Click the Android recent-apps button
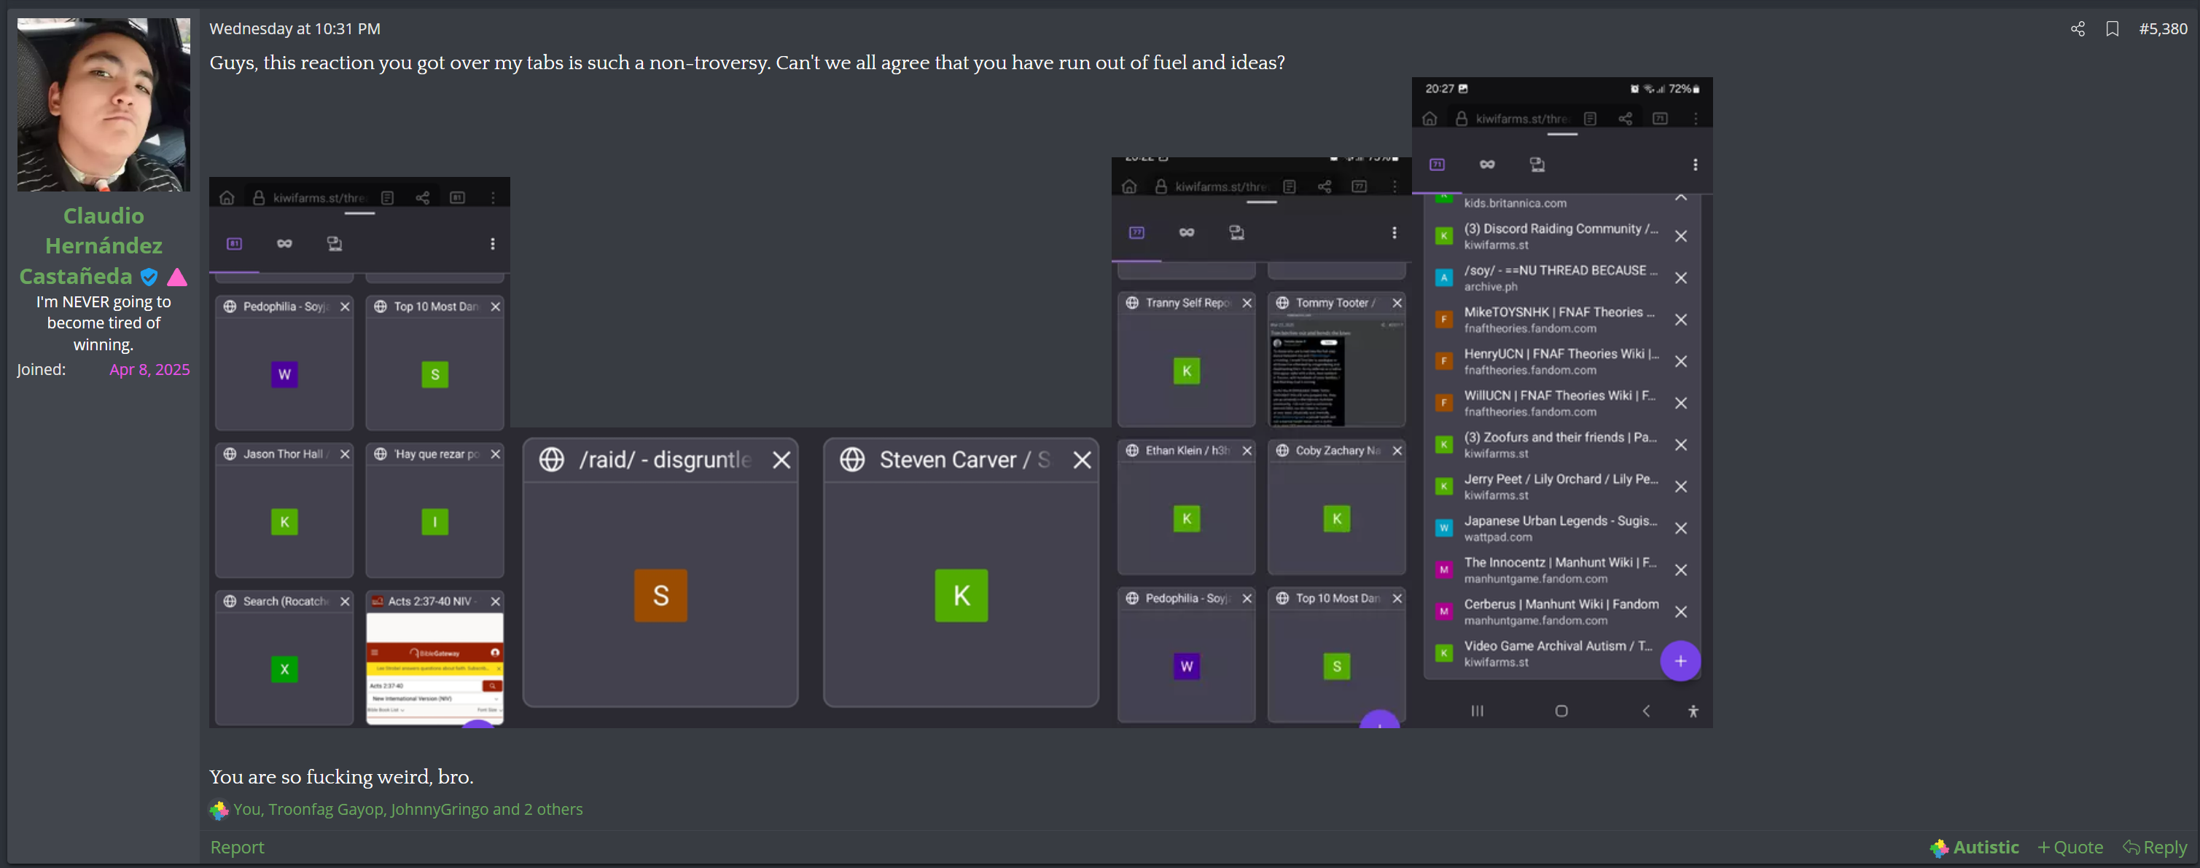Image resolution: width=2200 pixels, height=868 pixels. click(x=1477, y=711)
